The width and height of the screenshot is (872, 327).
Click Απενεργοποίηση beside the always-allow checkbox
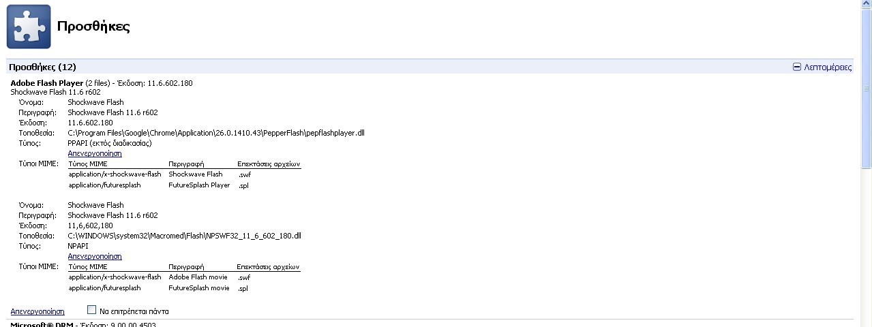[37, 311]
